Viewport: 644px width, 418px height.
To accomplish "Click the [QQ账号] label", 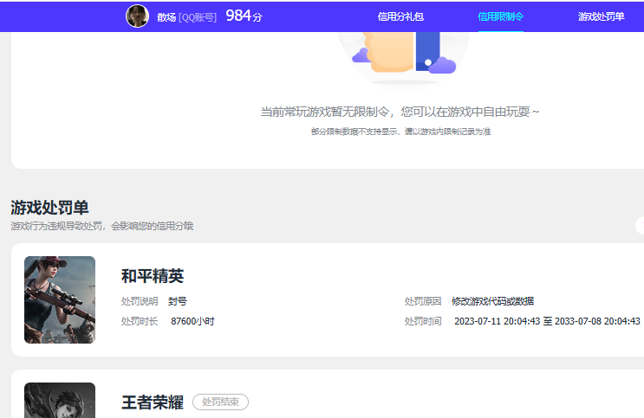I will pos(198,17).
